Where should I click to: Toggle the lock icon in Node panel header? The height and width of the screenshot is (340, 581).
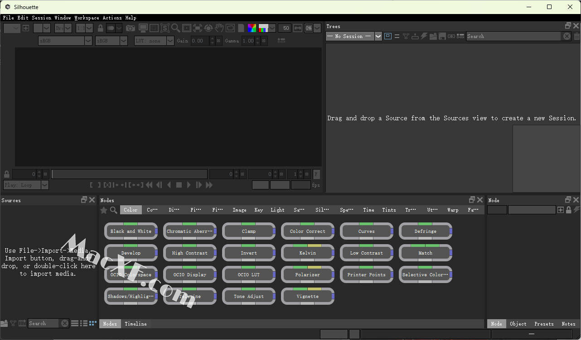tap(568, 210)
